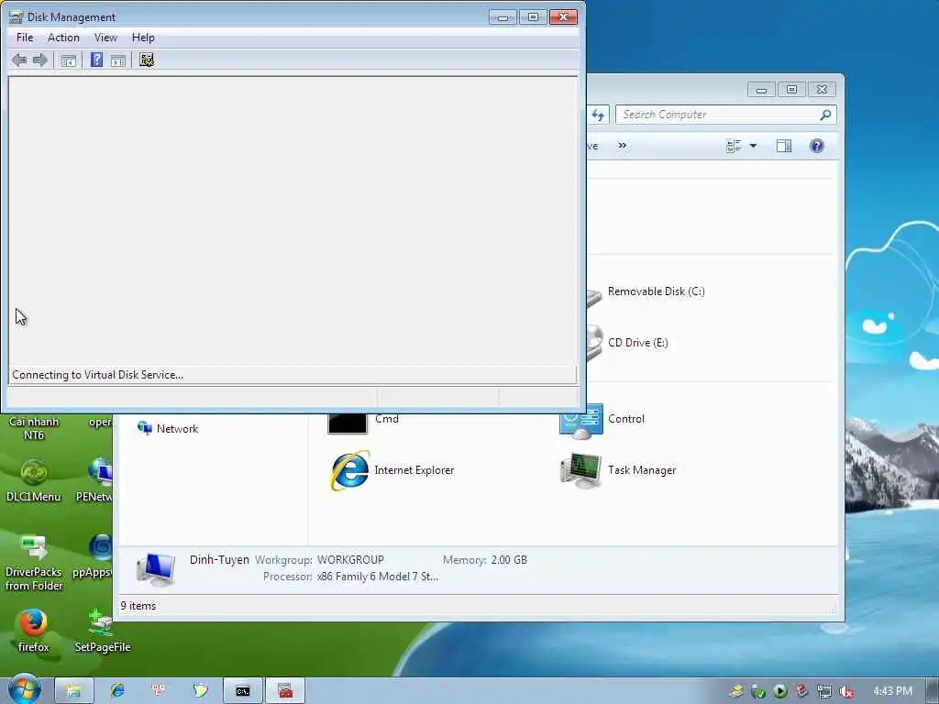939x704 pixels.
Task: Click the Disk Management taskbar button
Action: pyautogui.click(x=285, y=691)
